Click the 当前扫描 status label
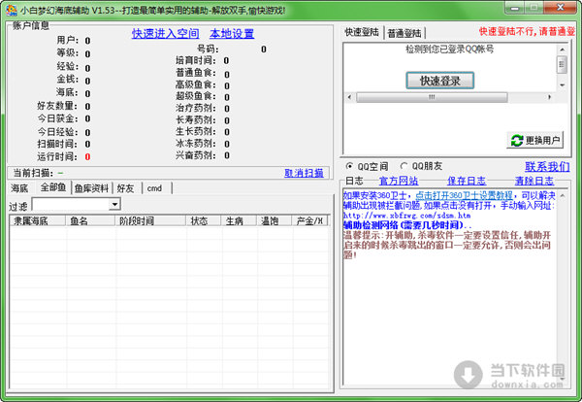Viewport: 582px width, 402px height. (33, 173)
